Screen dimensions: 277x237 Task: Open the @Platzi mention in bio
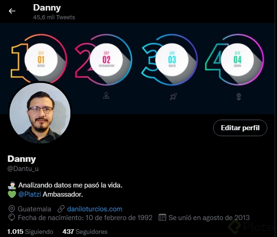click(29, 194)
